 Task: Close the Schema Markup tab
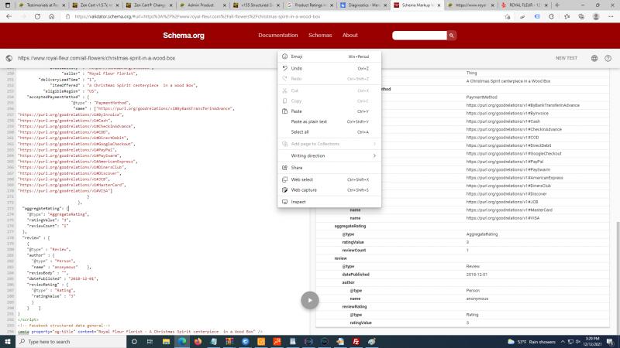tap(439, 5)
